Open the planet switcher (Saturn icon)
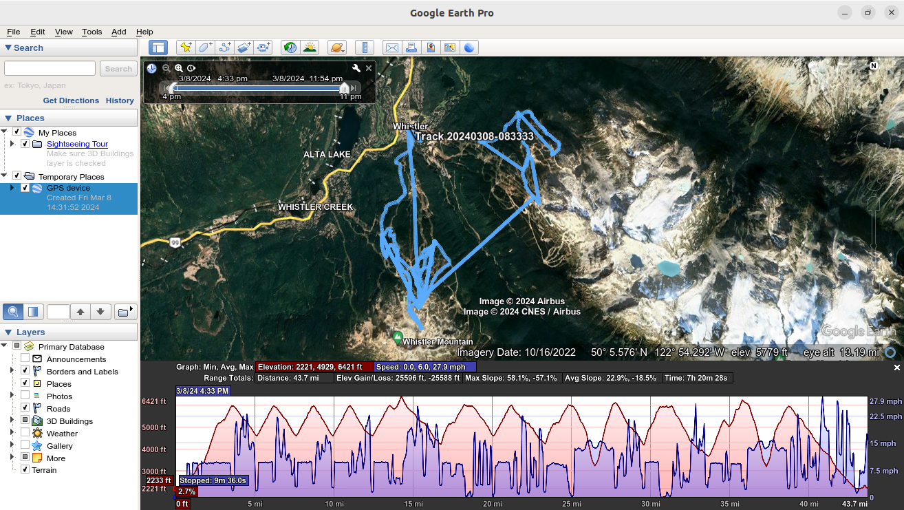904x510 pixels. coord(337,47)
